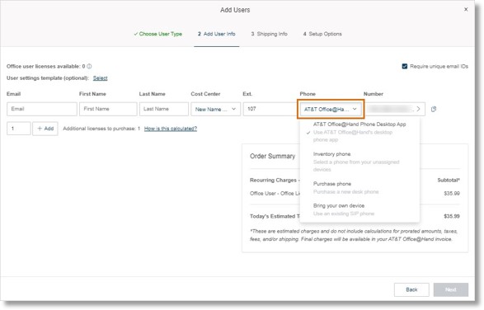Select Purchase phone option

pyautogui.click(x=359, y=187)
